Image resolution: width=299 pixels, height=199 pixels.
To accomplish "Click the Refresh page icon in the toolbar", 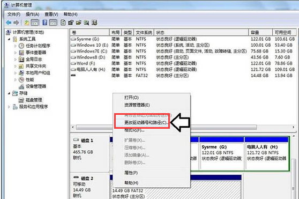I will [x=63, y=23].
